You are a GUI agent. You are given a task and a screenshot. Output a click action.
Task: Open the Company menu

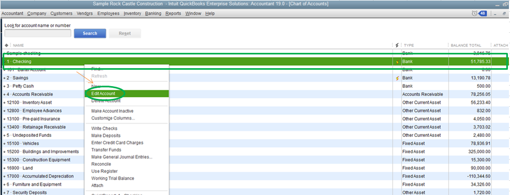pyautogui.click(x=37, y=14)
